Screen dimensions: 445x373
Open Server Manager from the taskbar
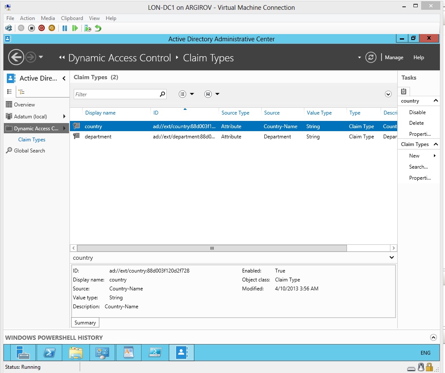coord(23,352)
